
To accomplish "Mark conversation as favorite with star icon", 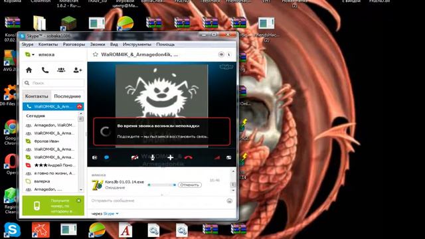I will 96,54.
